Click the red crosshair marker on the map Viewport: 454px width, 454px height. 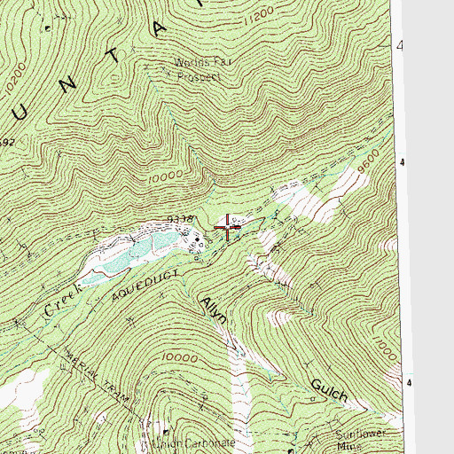227,227
